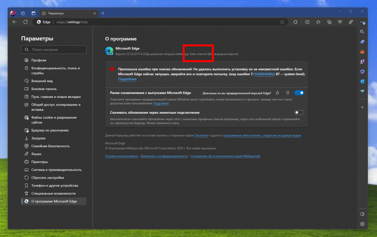
Task: Open sidebar Shopping tag icon
Action: pyautogui.click(x=362, y=42)
